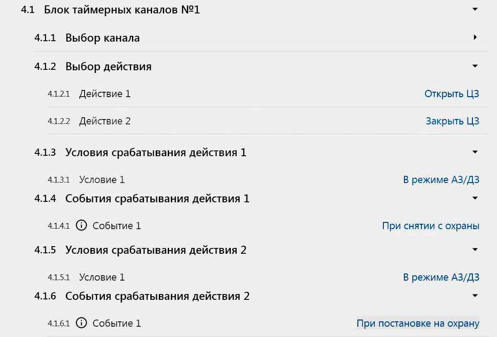
Task: Click info icon next to Событие 1 in 4.1.6
Action: tap(81, 323)
